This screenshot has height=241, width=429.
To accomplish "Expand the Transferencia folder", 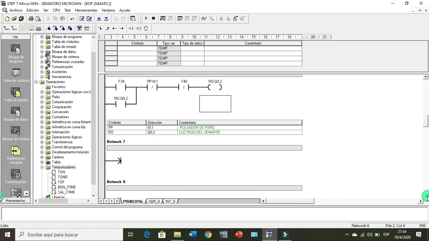I will point(42,142).
